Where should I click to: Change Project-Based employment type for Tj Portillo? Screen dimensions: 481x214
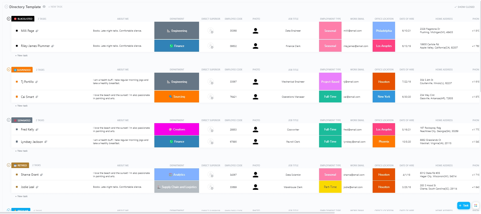tap(330, 82)
